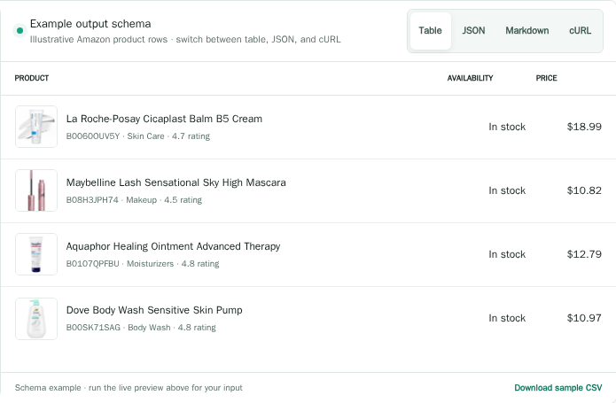Select Maybelline Lash Sensational Sky High Mascara title
Viewport: 616px width, 403px height.
[176, 182]
